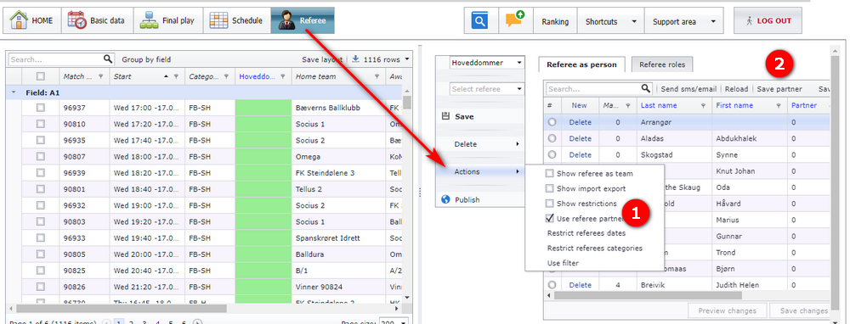Open Final play bracket icon
Screen dimensions: 850x324
[149, 20]
